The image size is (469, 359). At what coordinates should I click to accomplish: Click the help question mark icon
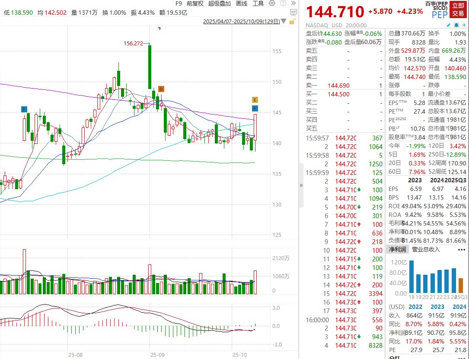(283, 3)
